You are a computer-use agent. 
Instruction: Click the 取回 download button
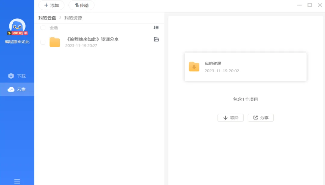pyautogui.click(x=231, y=118)
